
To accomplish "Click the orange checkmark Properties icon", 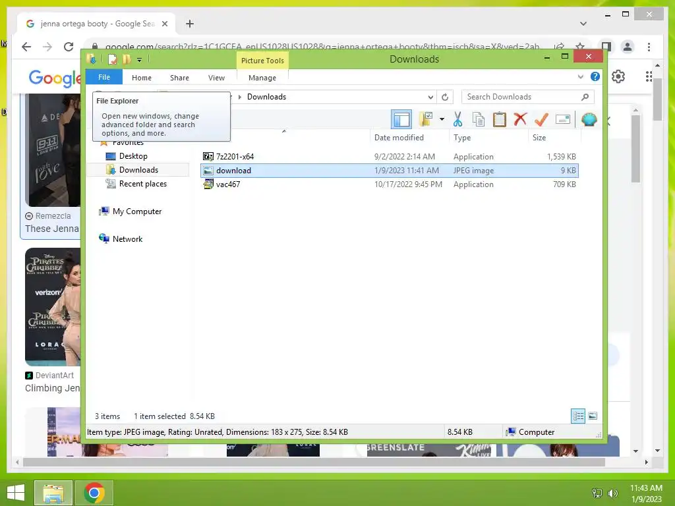I will pyautogui.click(x=541, y=119).
